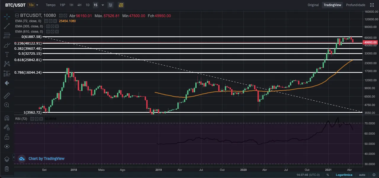Viewport: 379px width, 178px height.
Task: Hide the RSI (72) indicator
Action: click(x=32, y=119)
